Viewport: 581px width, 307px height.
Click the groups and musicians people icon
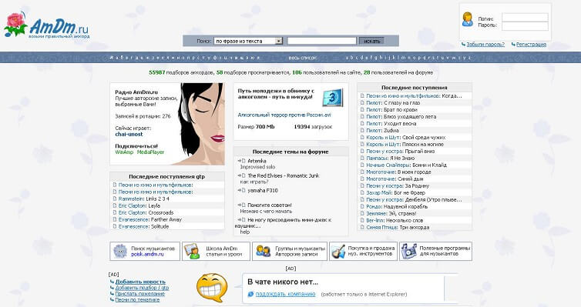(263, 251)
